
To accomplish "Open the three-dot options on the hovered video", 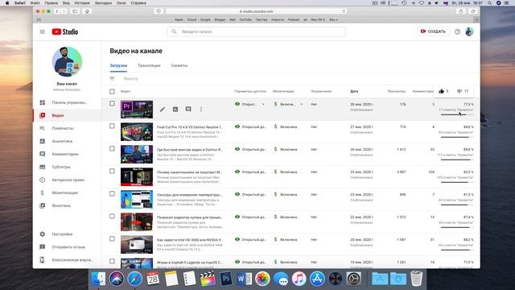I will pyautogui.click(x=201, y=110).
